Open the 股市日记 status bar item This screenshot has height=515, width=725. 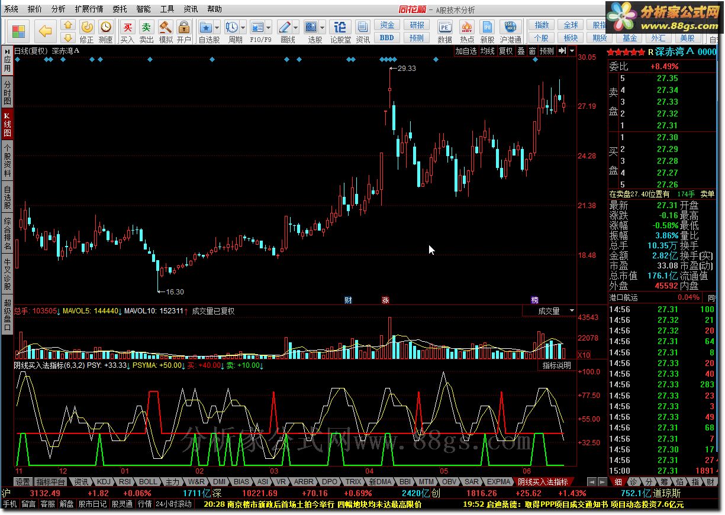click(x=93, y=504)
